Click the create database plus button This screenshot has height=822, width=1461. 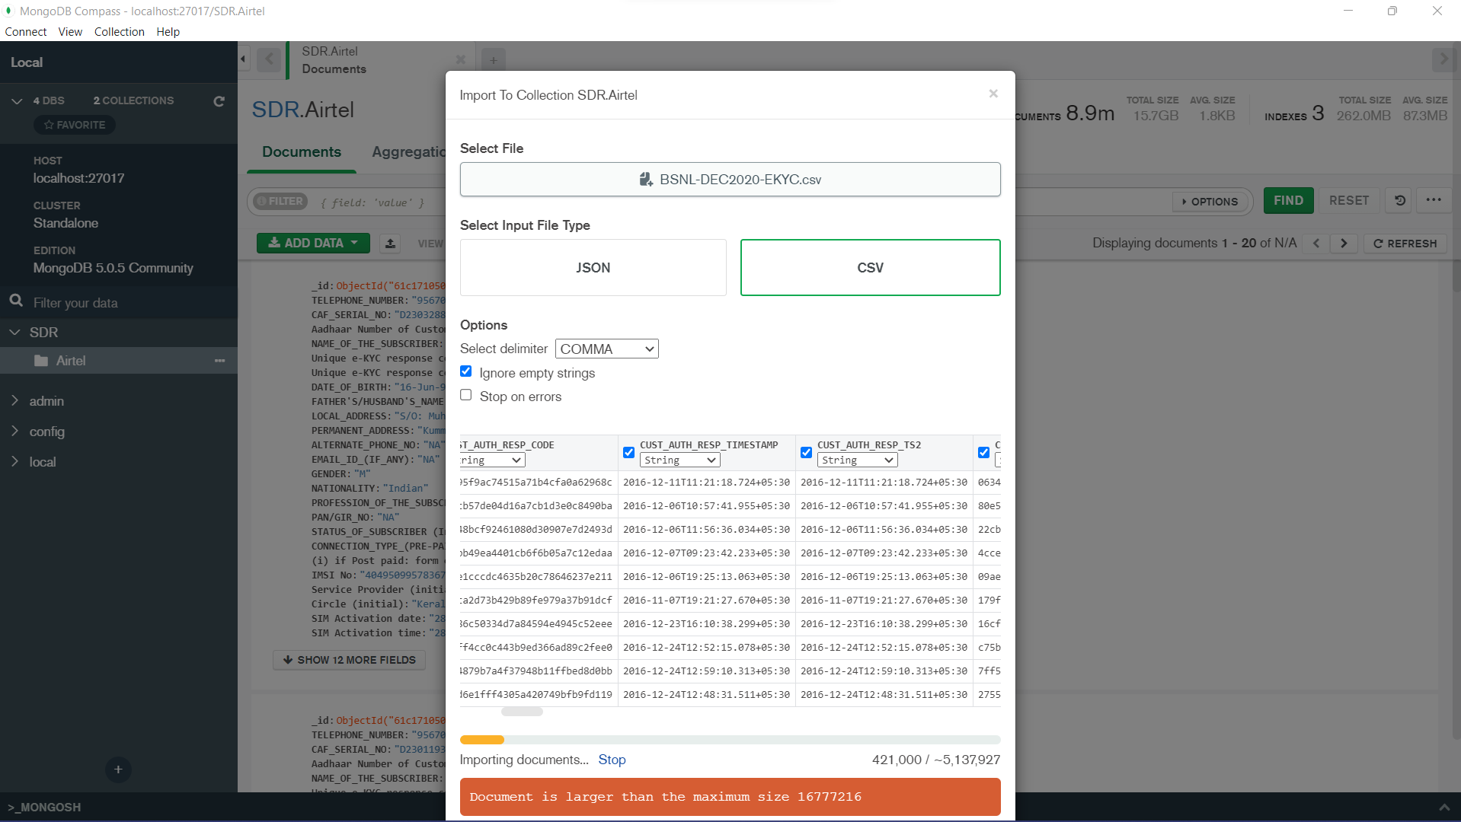(118, 769)
